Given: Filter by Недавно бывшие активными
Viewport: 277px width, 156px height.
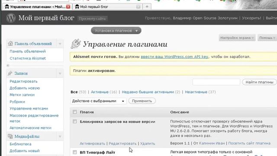Looking at the screenshot, I should (x=148, y=92).
